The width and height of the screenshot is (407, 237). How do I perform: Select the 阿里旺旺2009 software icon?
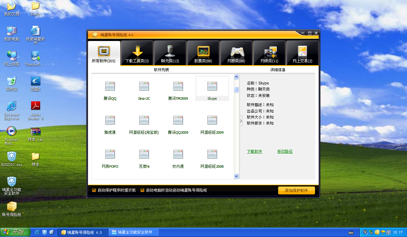pyautogui.click(x=212, y=120)
